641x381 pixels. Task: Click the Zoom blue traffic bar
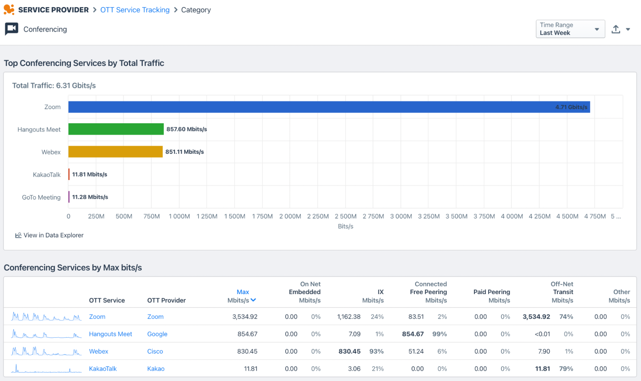click(x=329, y=107)
